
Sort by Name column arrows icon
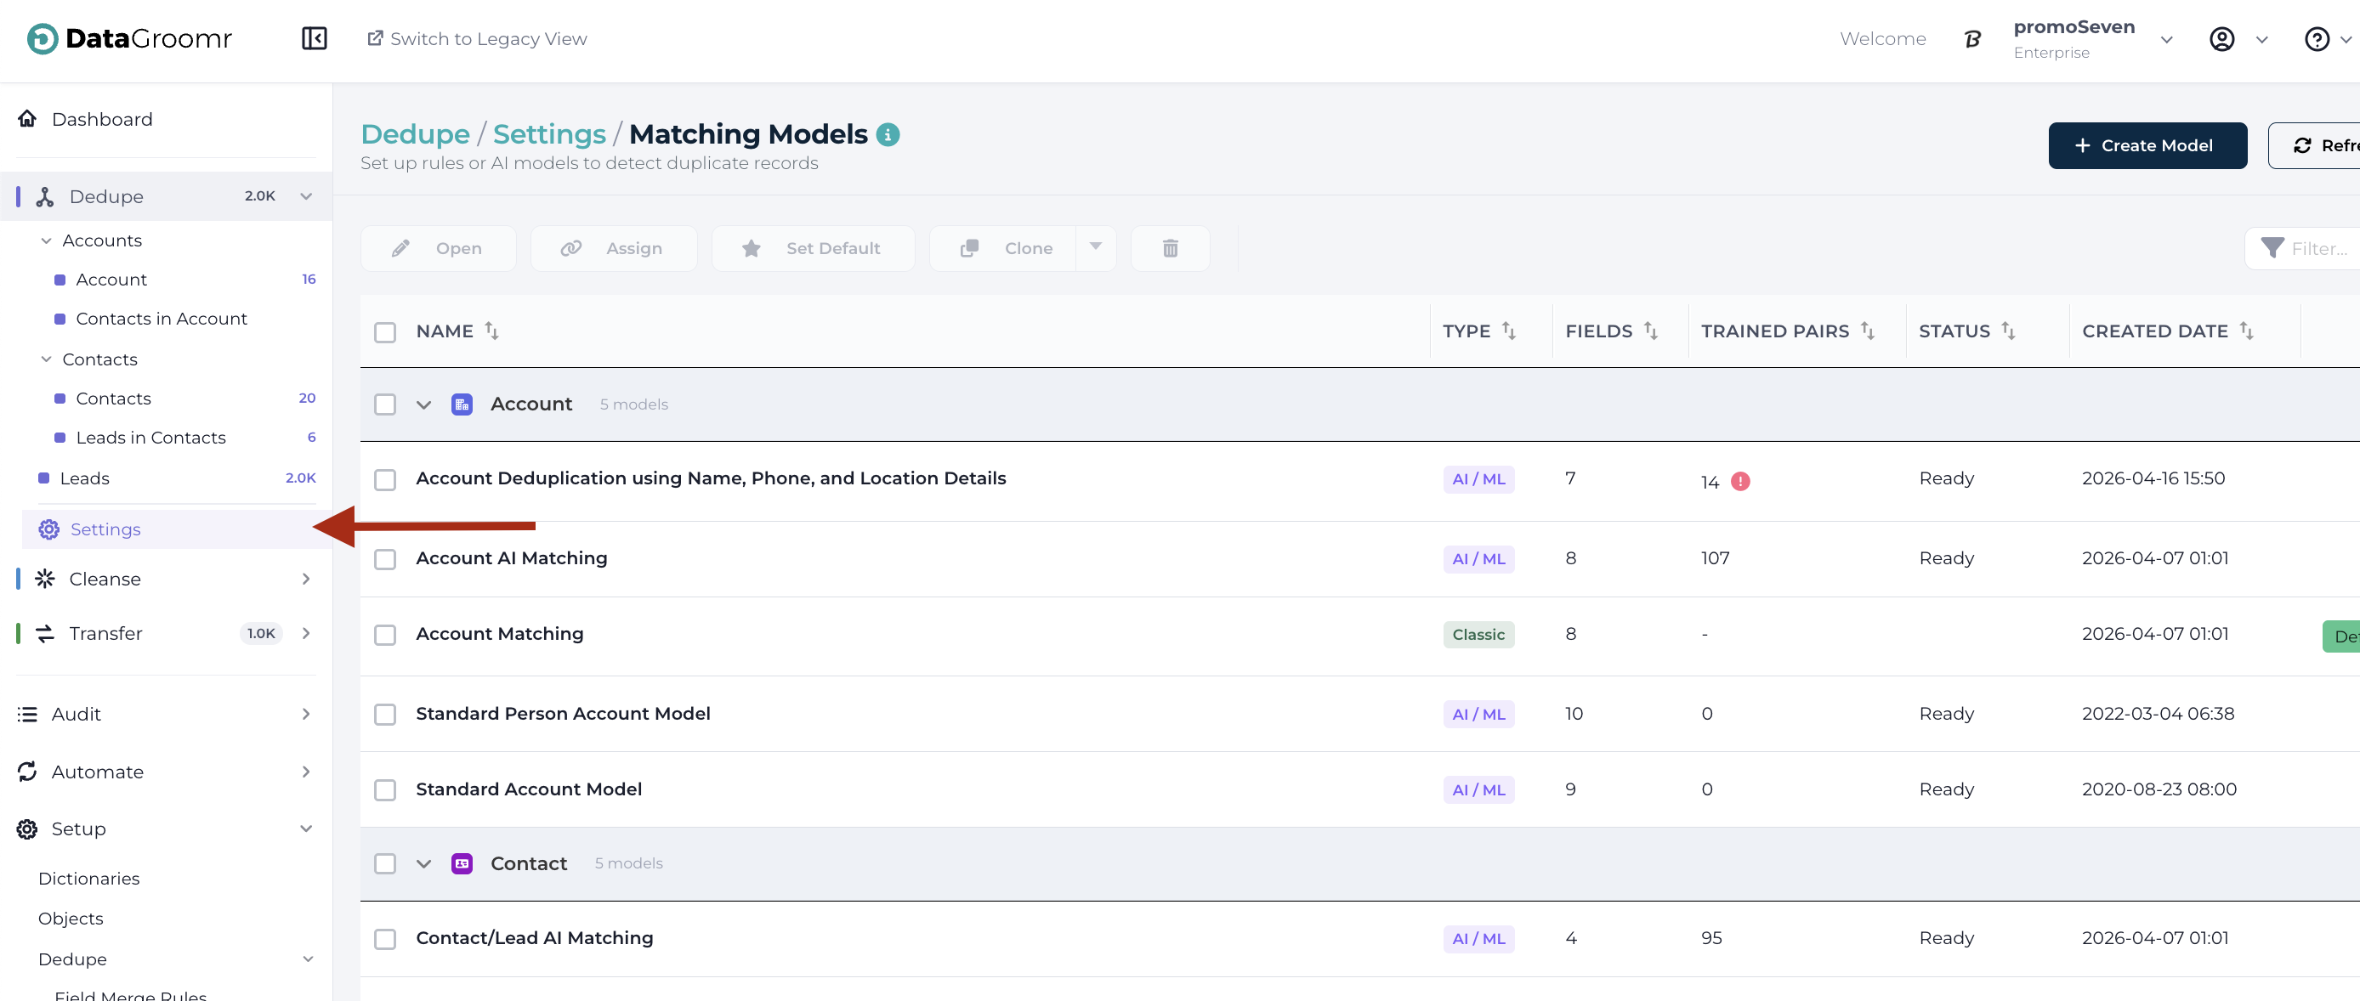pos(492,331)
